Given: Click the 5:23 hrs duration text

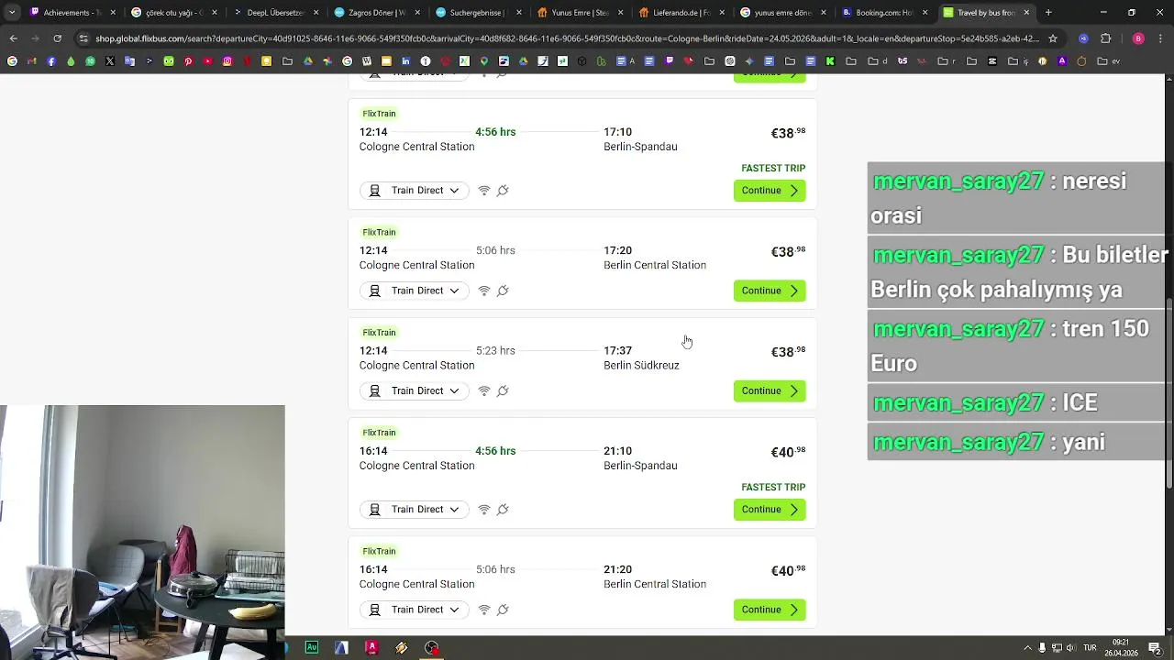Looking at the screenshot, I should pyautogui.click(x=495, y=350).
